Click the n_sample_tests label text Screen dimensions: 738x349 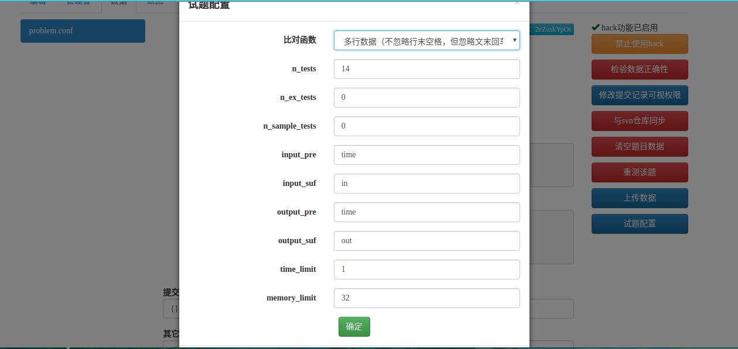(290, 126)
